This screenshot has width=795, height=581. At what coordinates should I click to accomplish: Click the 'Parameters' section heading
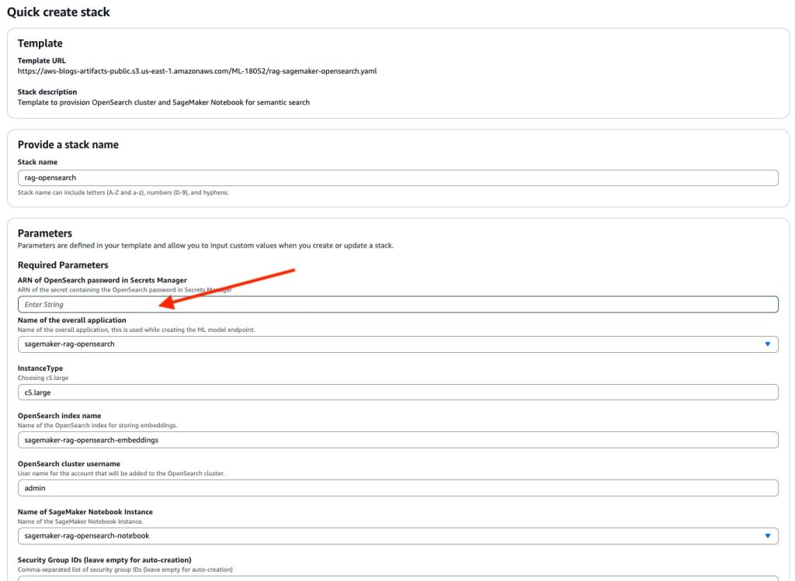44,233
